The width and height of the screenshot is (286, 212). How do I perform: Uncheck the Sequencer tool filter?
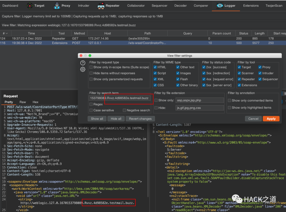[x=260, y=79]
